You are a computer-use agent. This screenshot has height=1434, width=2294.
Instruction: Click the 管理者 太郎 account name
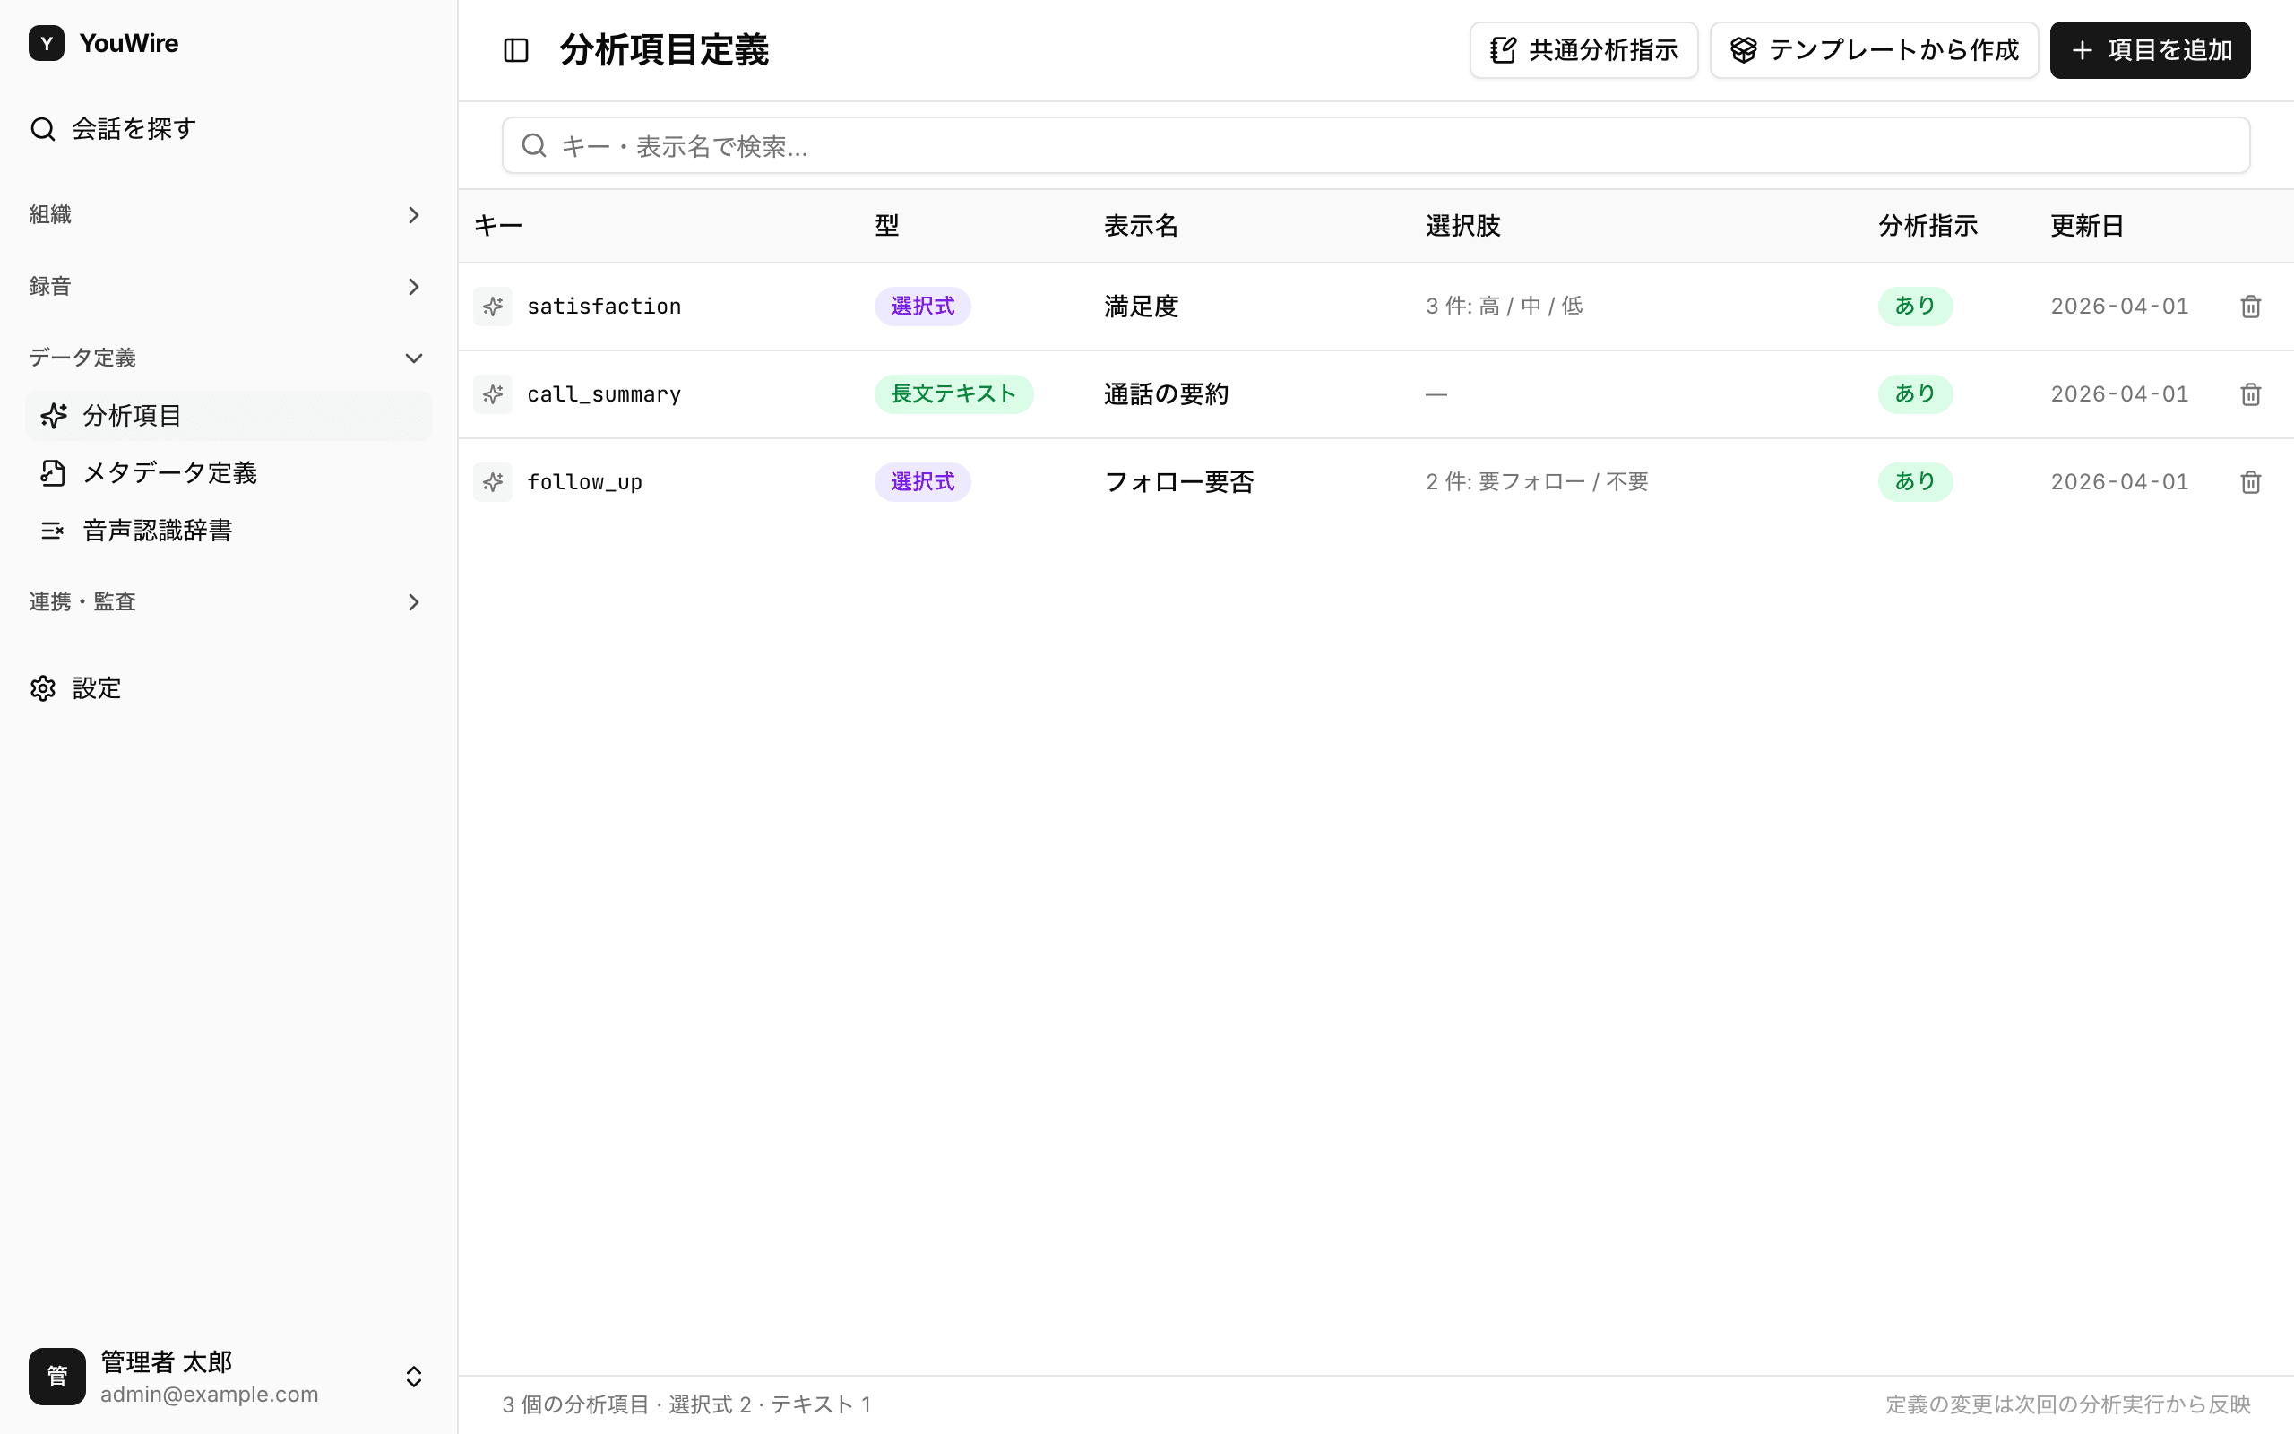166,1362
